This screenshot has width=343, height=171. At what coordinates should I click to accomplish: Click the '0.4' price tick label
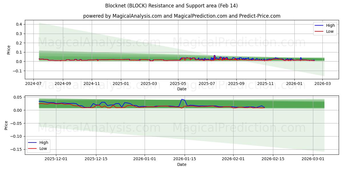19,24
